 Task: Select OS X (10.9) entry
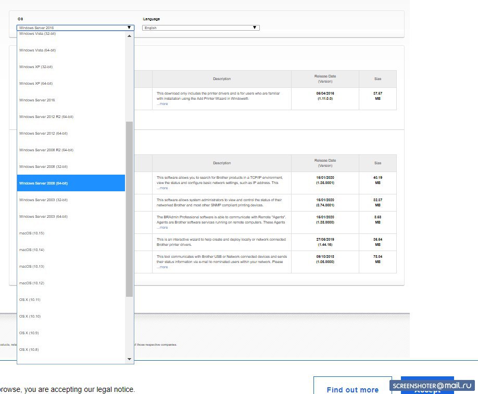pyautogui.click(x=71, y=333)
